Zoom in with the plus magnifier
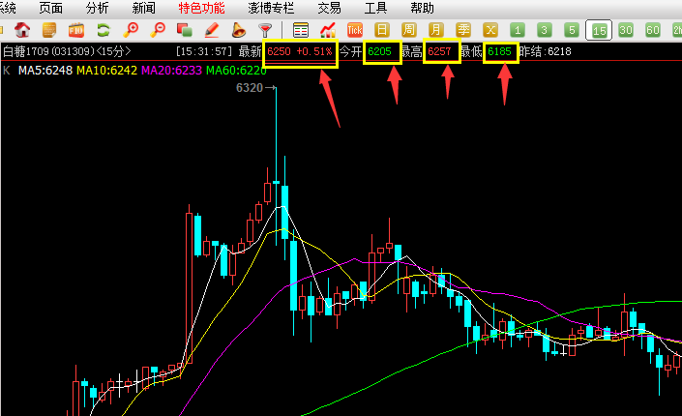Viewport: 682px width, 416px height. click(x=132, y=30)
